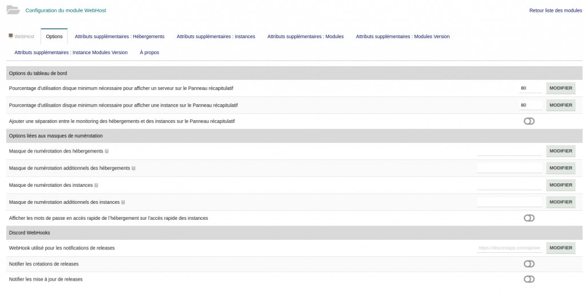Click Modifier for additionnels des hébergements mask
Image resolution: width=585 pixels, height=299 pixels.
pos(561,168)
